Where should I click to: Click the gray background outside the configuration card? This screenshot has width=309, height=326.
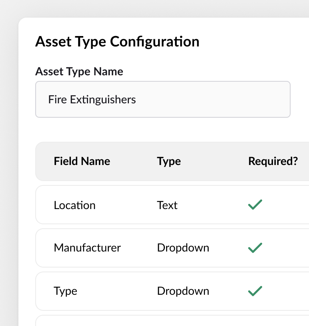(9, 160)
